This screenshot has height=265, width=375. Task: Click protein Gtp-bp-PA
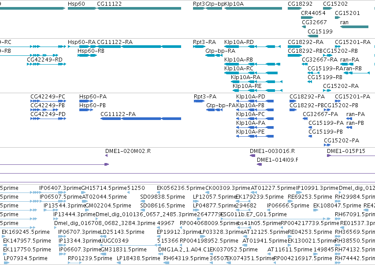(x=221, y=105)
